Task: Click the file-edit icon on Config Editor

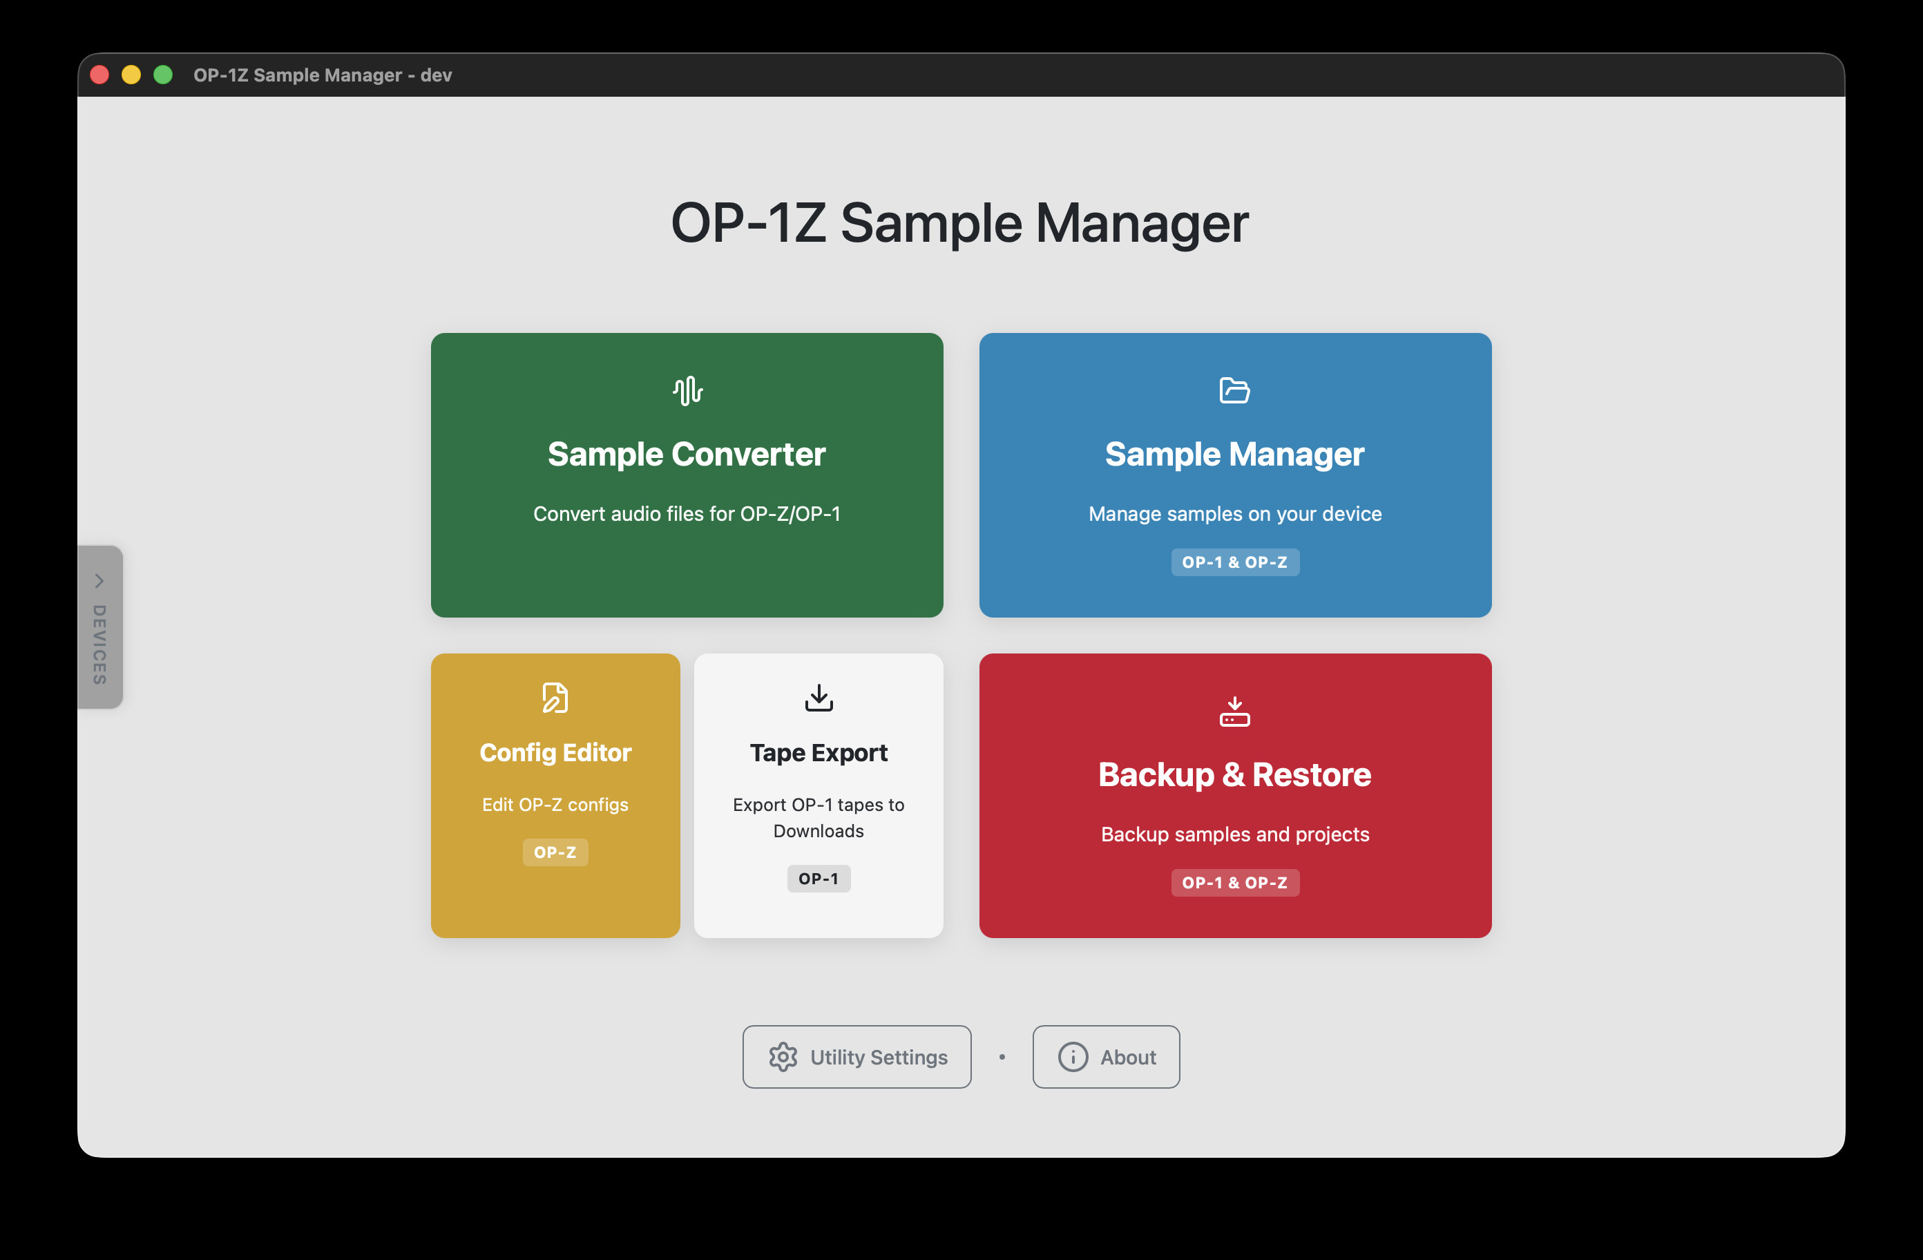Action: pos(555,698)
